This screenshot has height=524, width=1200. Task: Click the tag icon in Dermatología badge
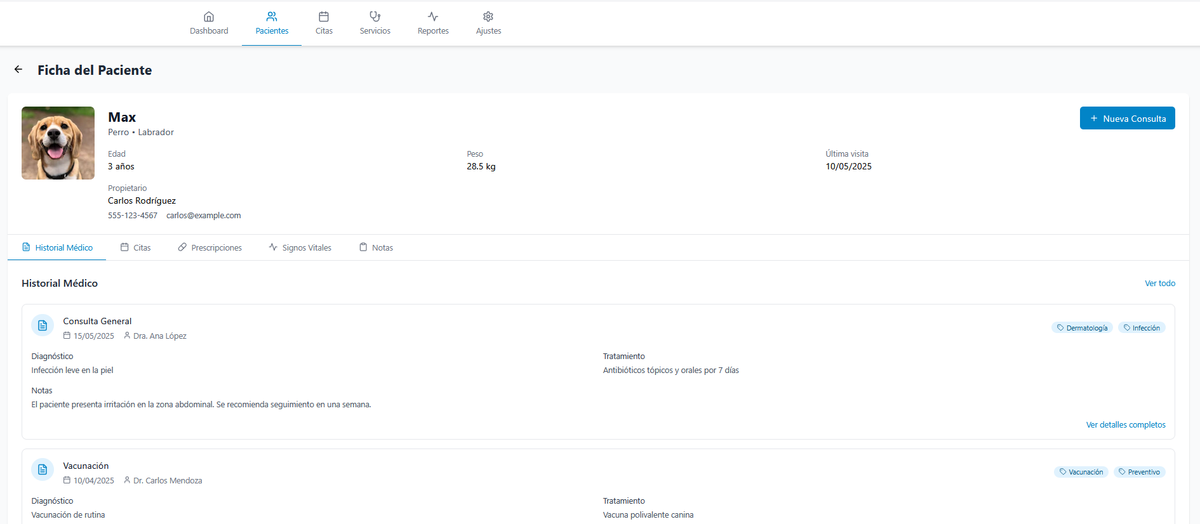pos(1060,328)
